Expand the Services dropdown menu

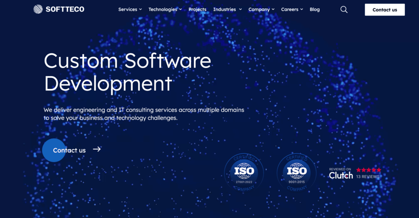coord(127,9)
